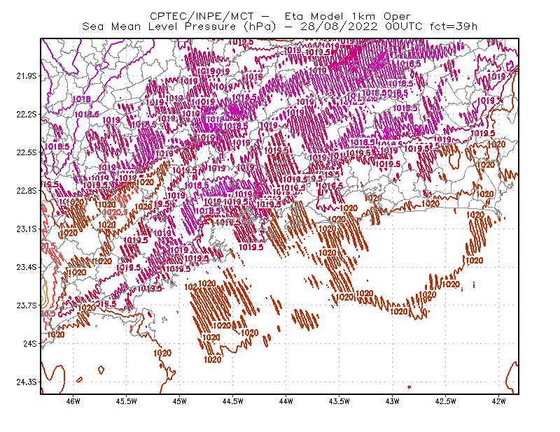Select the 45.5W longitude axis label
The height and width of the screenshot is (432, 560).
click(127, 401)
